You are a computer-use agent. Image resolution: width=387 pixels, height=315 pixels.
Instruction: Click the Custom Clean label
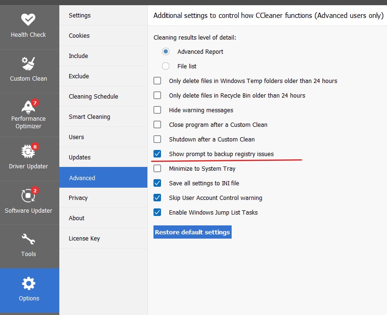[x=28, y=78]
